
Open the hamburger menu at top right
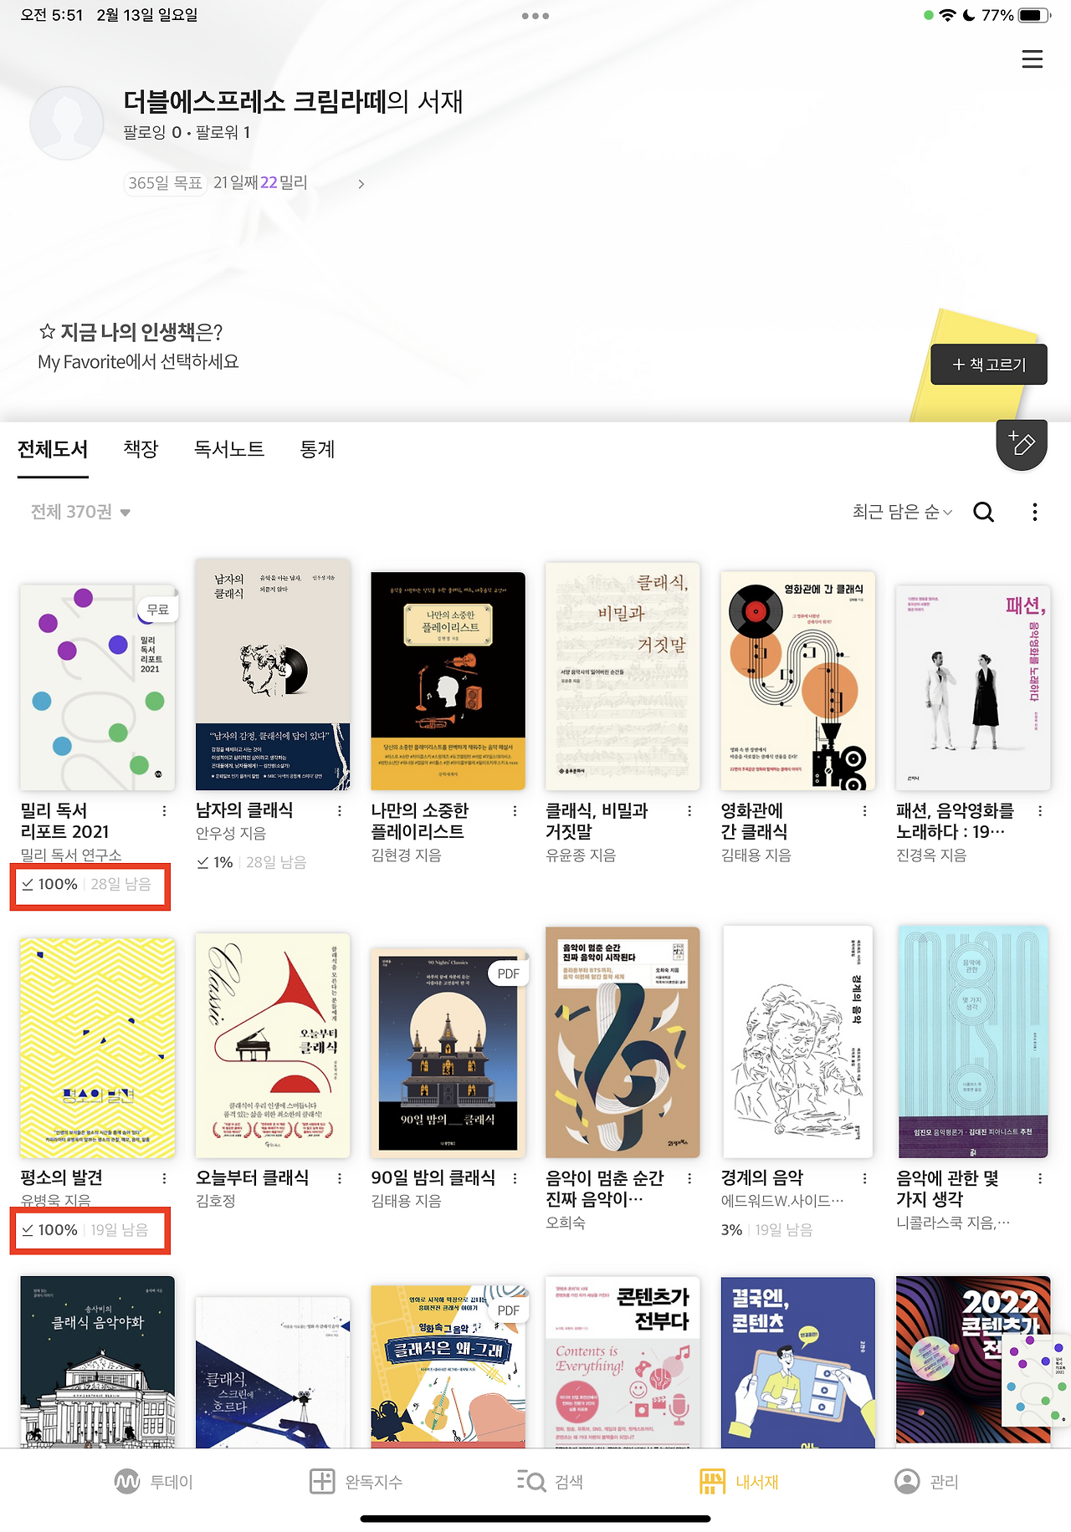pyautogui.click(x=1032, y=59)
